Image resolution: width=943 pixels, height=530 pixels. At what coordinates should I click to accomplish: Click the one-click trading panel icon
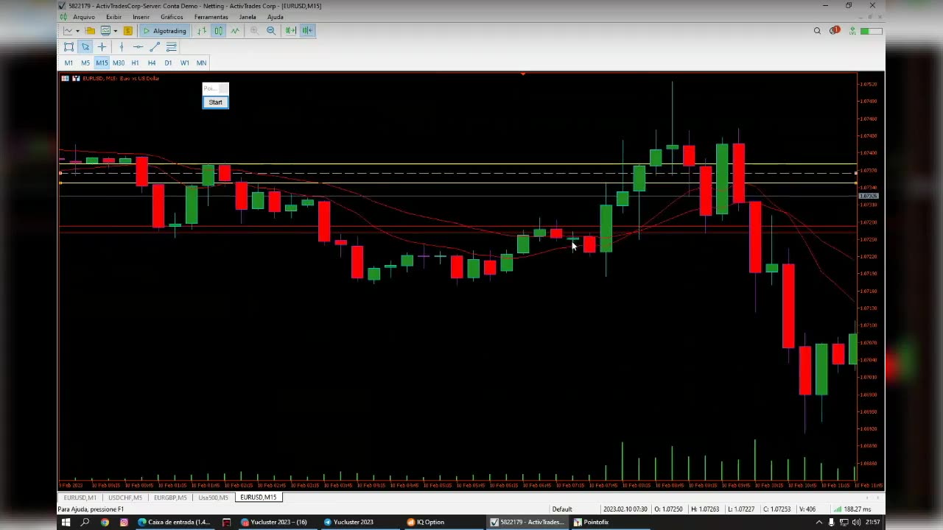75,78
